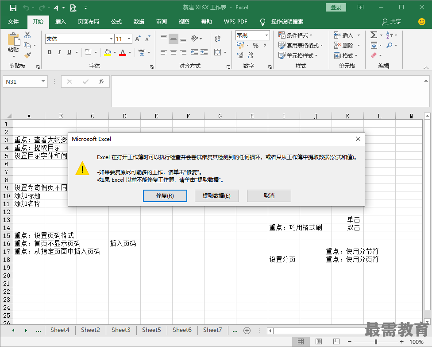Click the percent style icon

click(x=256, y=45)
